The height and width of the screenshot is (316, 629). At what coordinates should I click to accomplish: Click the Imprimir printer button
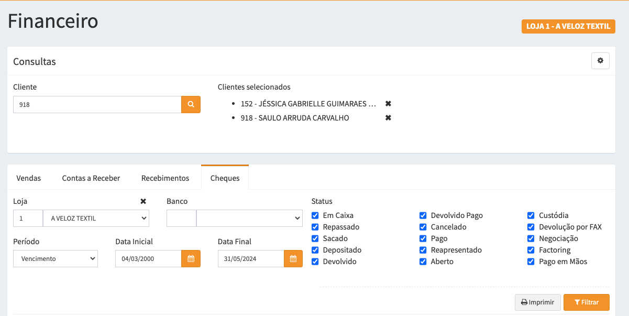coord(537,302)
